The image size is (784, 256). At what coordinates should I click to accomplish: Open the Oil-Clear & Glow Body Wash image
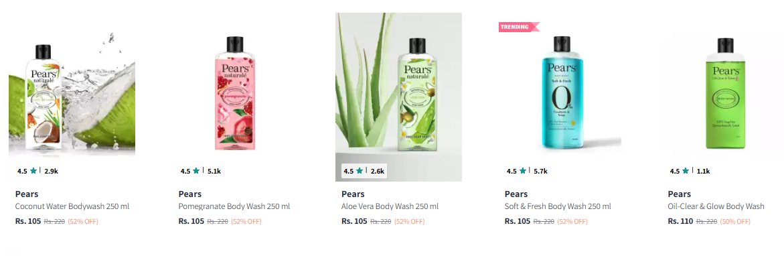click(x=724, y=97)
